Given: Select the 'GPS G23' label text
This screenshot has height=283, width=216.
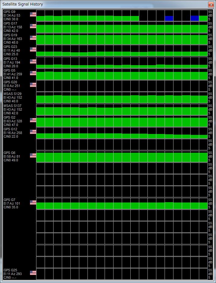Looking at the screenshot, I should pos(10,47).
